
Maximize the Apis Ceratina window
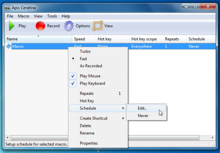tap(195, 7)
